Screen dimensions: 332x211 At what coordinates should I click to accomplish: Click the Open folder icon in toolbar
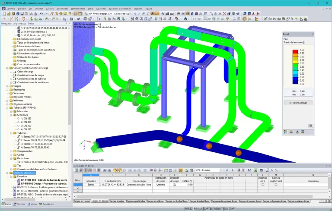coord(9,14)
